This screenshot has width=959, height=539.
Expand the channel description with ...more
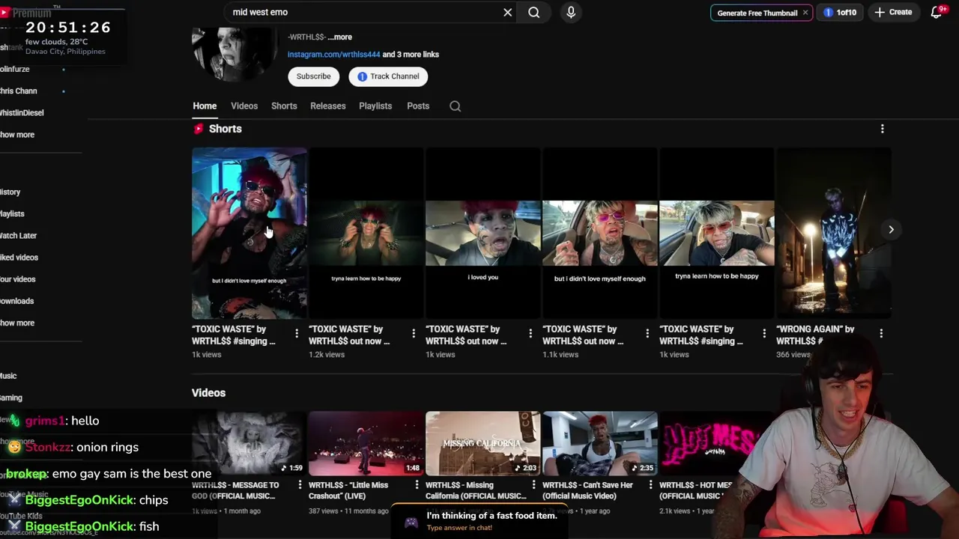(x=339, y=37)
